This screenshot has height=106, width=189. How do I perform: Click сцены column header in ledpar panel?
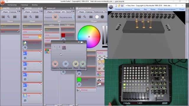coord(52,25)
